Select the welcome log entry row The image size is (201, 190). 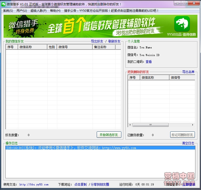pos(100,148)
